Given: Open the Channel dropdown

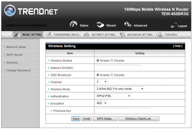Looking at the screenshot, I should (101, 82).
